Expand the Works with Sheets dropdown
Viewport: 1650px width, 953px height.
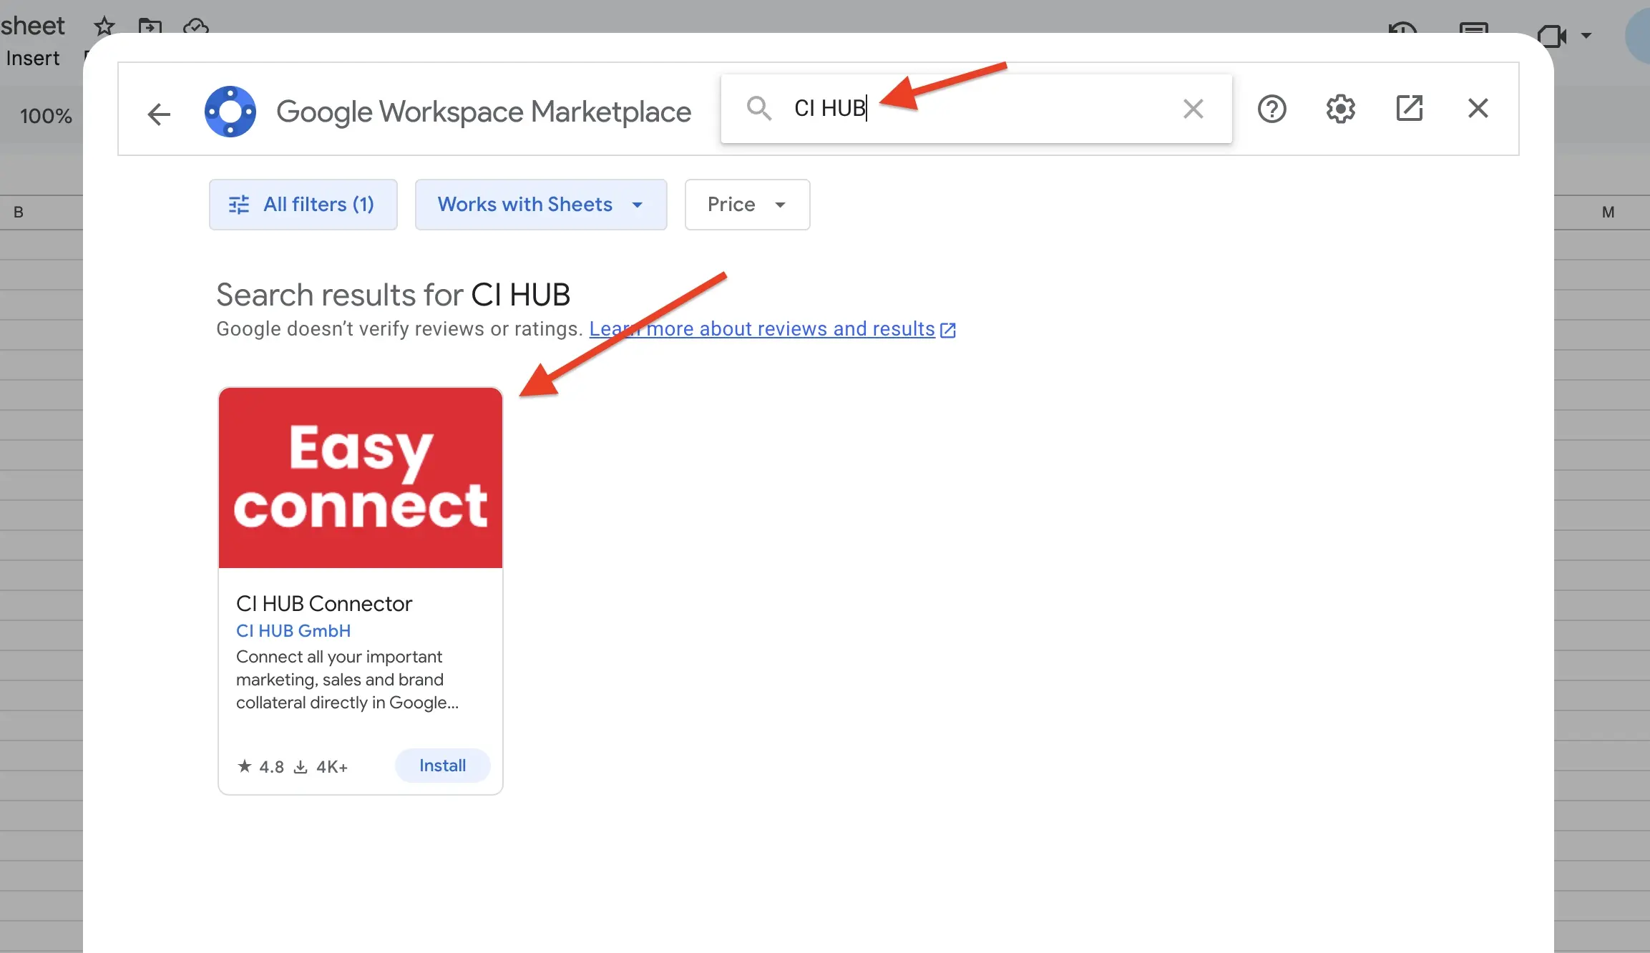pos(541,205)
